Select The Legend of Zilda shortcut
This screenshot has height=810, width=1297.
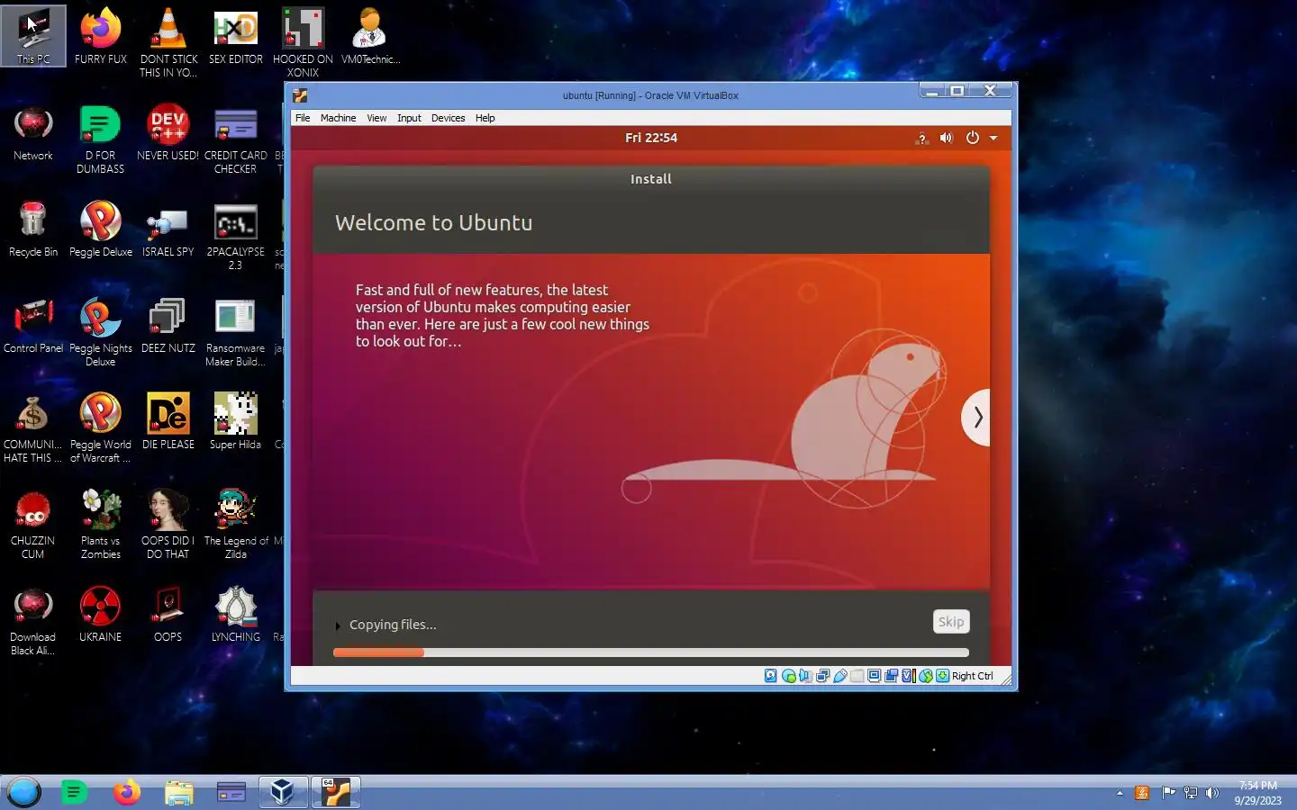tap(236, 525)
